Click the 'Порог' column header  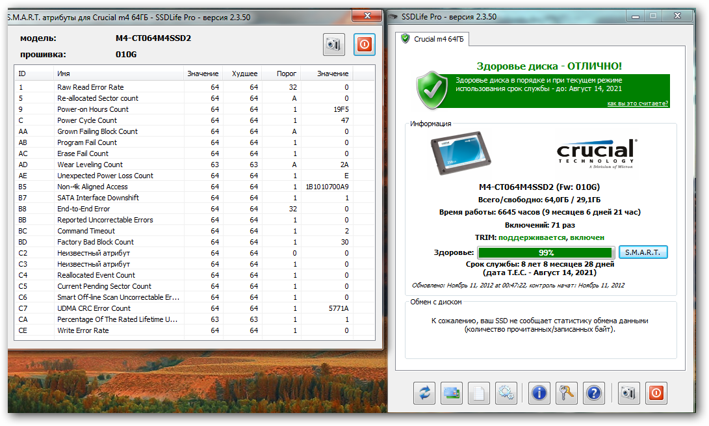(x=287, y=73)
